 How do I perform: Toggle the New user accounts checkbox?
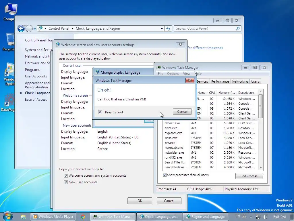(x=66, y=182)
